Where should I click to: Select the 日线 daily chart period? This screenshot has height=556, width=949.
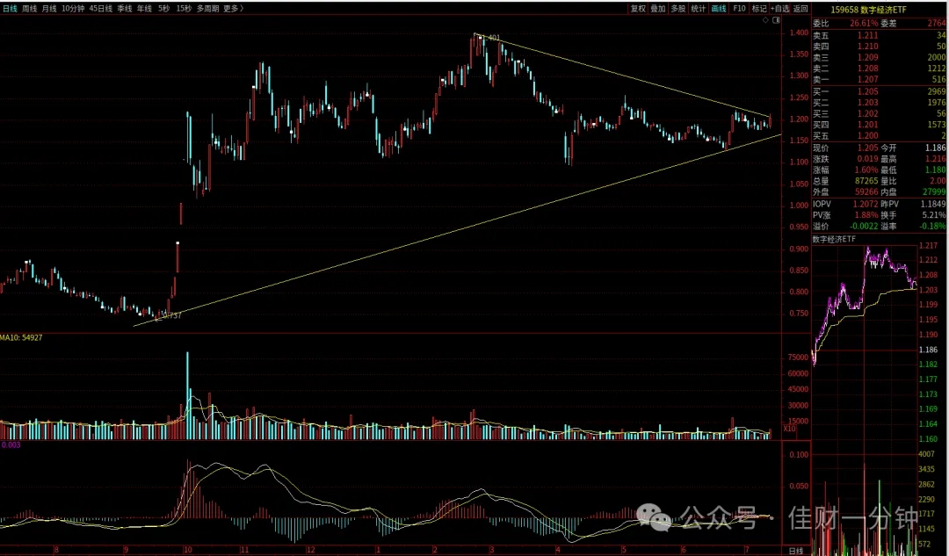click(x=10, y=9)
